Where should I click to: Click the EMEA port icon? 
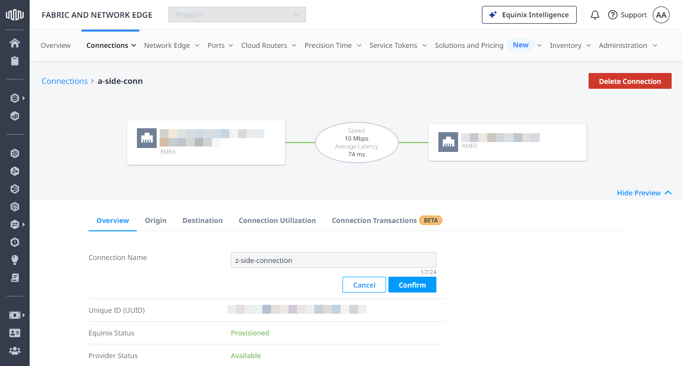[x=147, y=138]
